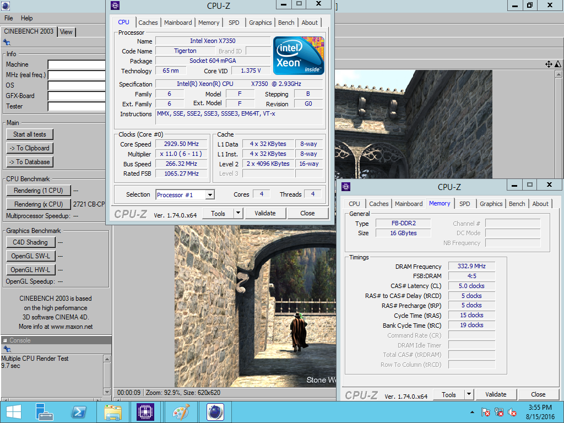The width and height of the screenshot is (564, 423).
Task: Click title icon of CPU-Z Memory window
Action: (x=346, y=187)
